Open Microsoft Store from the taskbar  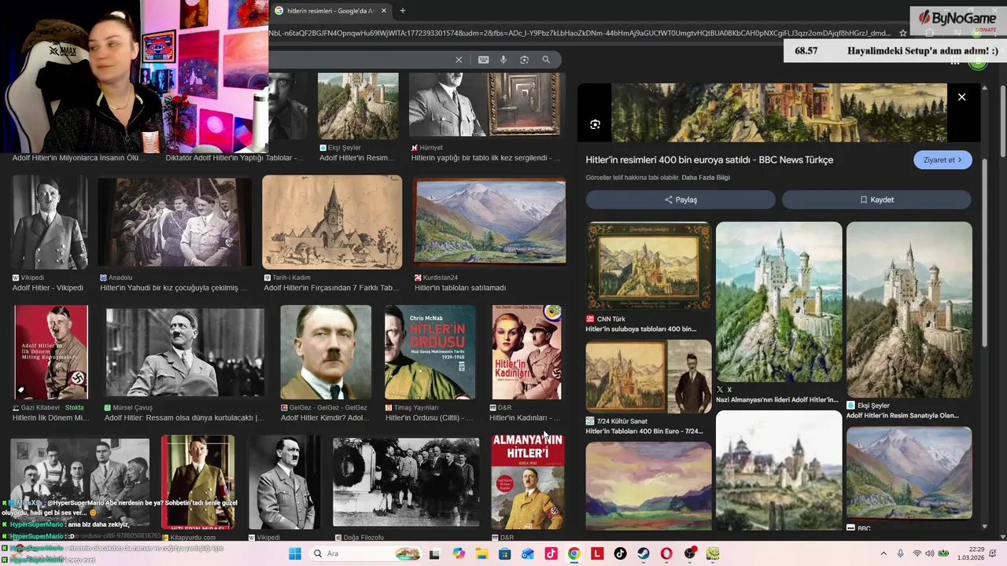pos(505,553)
